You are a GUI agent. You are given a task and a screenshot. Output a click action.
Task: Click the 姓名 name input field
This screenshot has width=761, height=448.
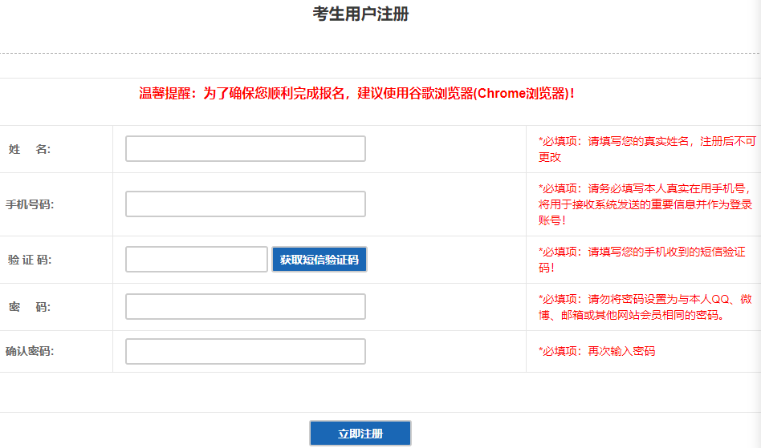point(245,149)
